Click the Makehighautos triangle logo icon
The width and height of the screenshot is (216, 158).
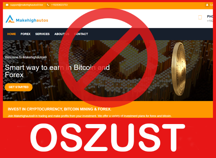coord(10,19)
